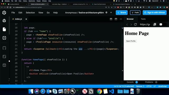This screenshot has height=95, width=169.
Task: Reload the Chrome page
Action: coord(8,7)
